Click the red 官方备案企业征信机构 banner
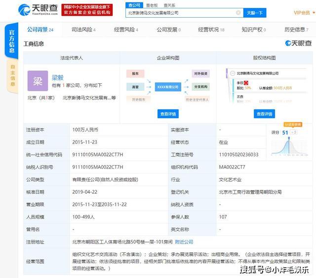Screen dimensions: 316x278 tap(87, 10)
